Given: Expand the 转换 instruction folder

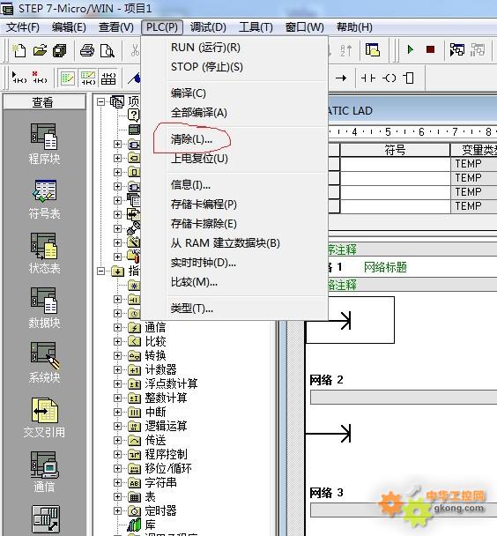Looking at the screenshot, I should click(x=117, y=355).
